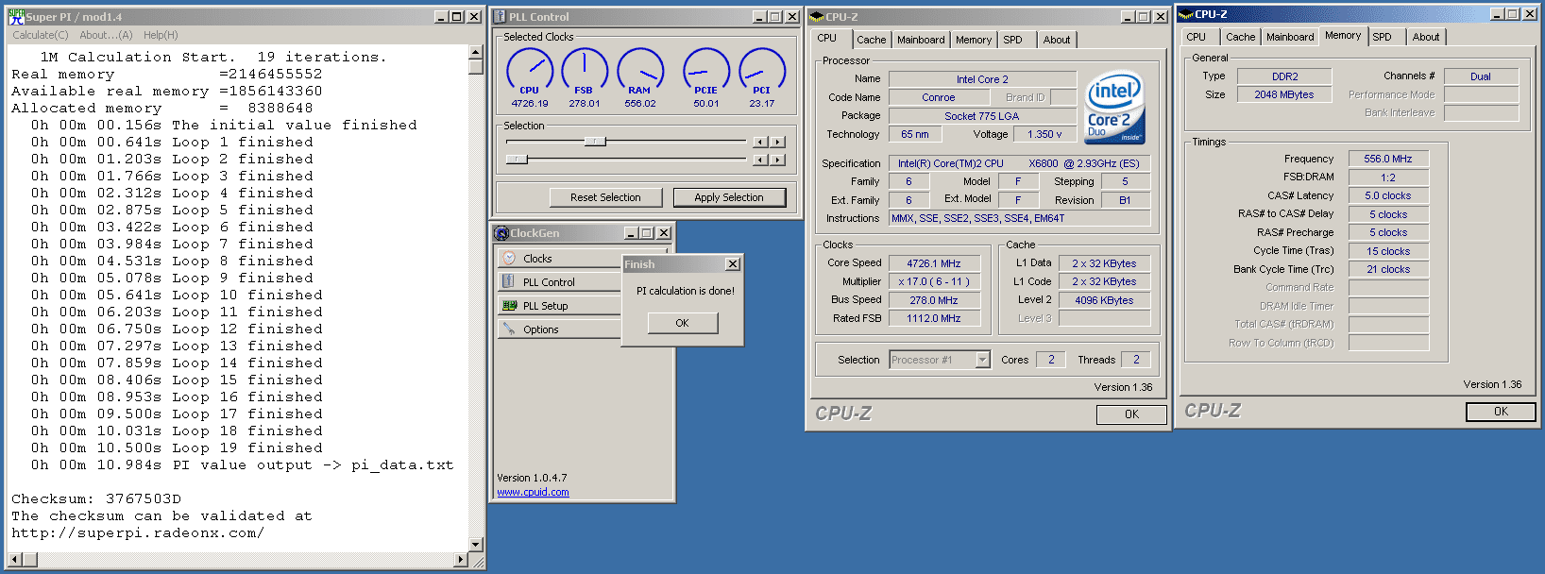Open the Calculate(C) menu in Super PI
This screenshot has height=574, width=1545.
(x=41, y=35)
